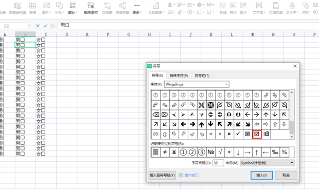Select the checked box ☑ symbol in grid
319x189 pixels.
(257, 134)
